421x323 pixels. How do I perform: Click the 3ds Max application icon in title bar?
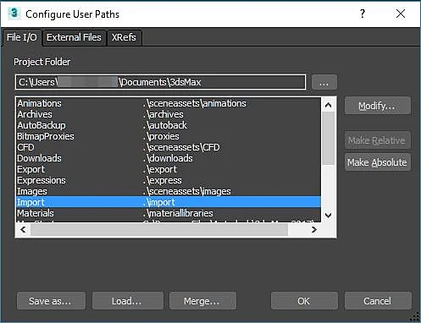click(x=14, y=14)
